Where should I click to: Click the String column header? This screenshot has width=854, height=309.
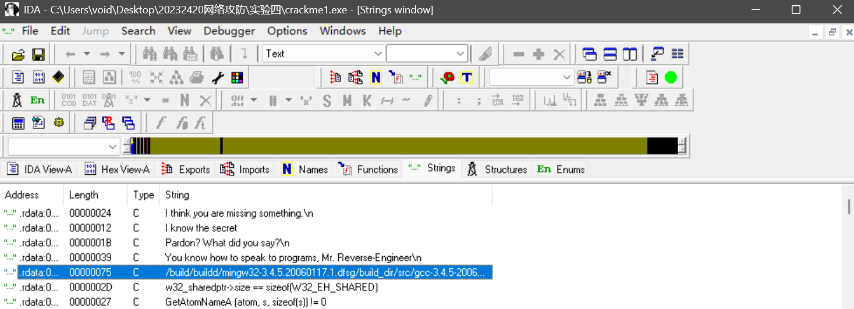326,195
